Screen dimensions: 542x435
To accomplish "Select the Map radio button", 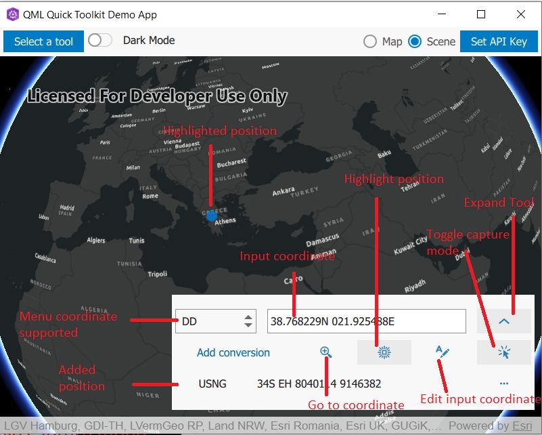I will pyautogui.click(x=370, y=41).
